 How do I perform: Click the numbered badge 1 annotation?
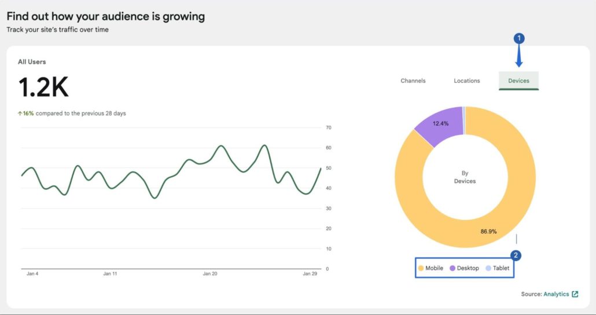pos(519,38)
